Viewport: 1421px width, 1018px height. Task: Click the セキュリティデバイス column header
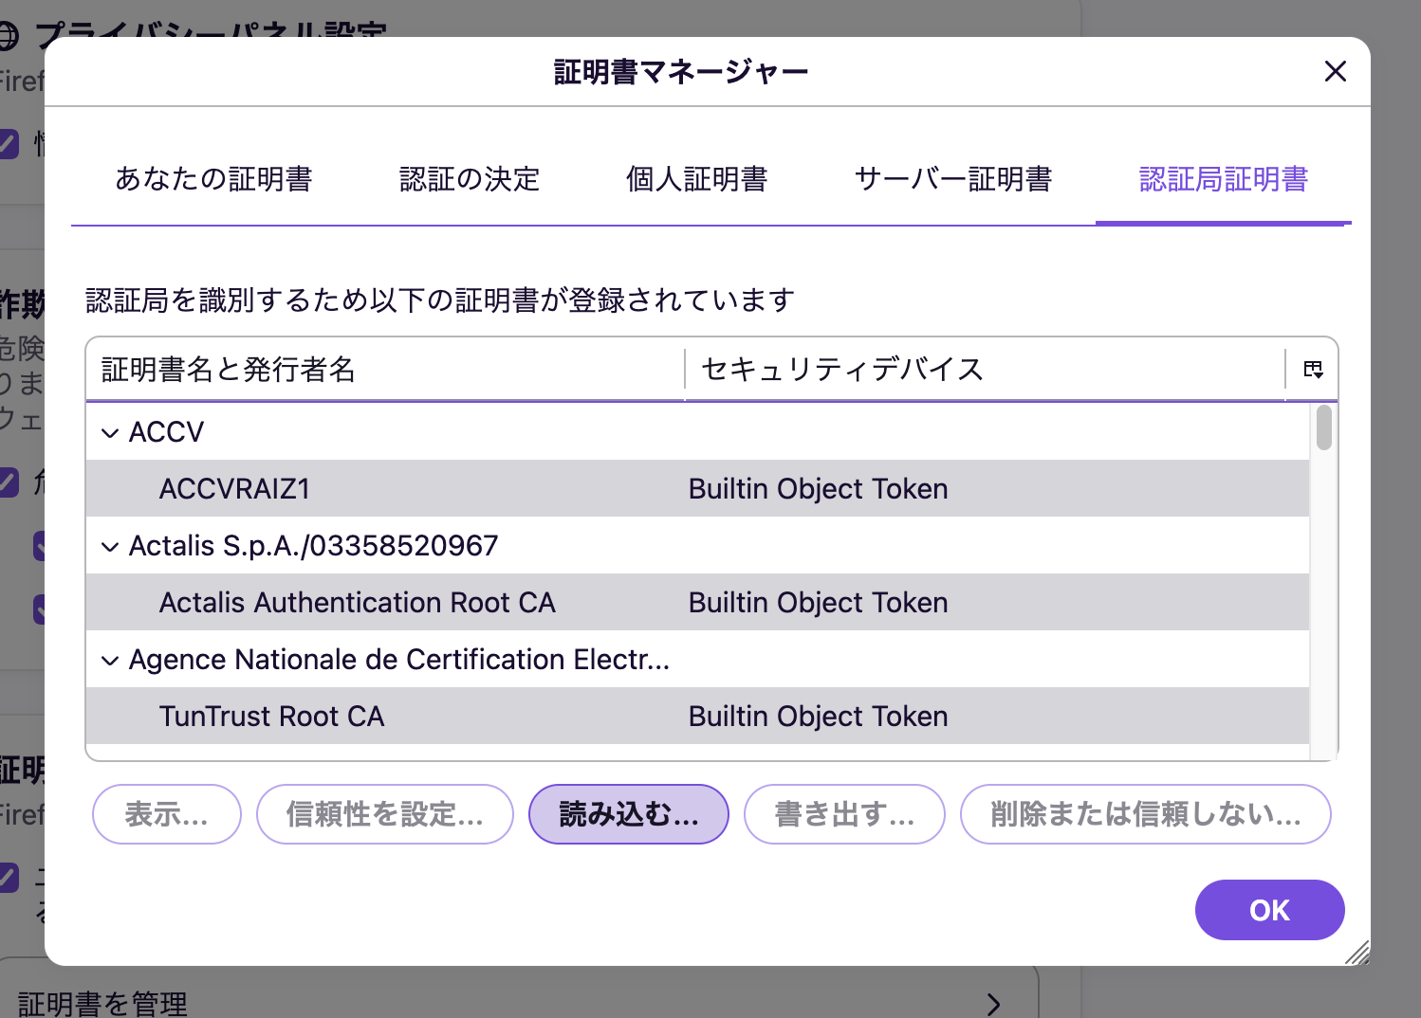pos(985,370)
